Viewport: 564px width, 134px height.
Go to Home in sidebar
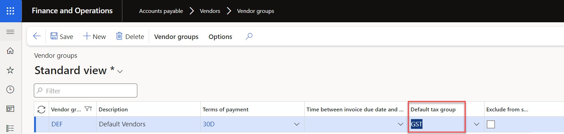pos(10,51)
